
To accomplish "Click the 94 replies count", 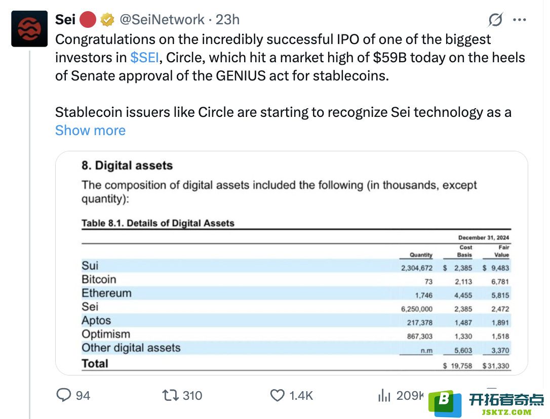I will tap(83, 396).
